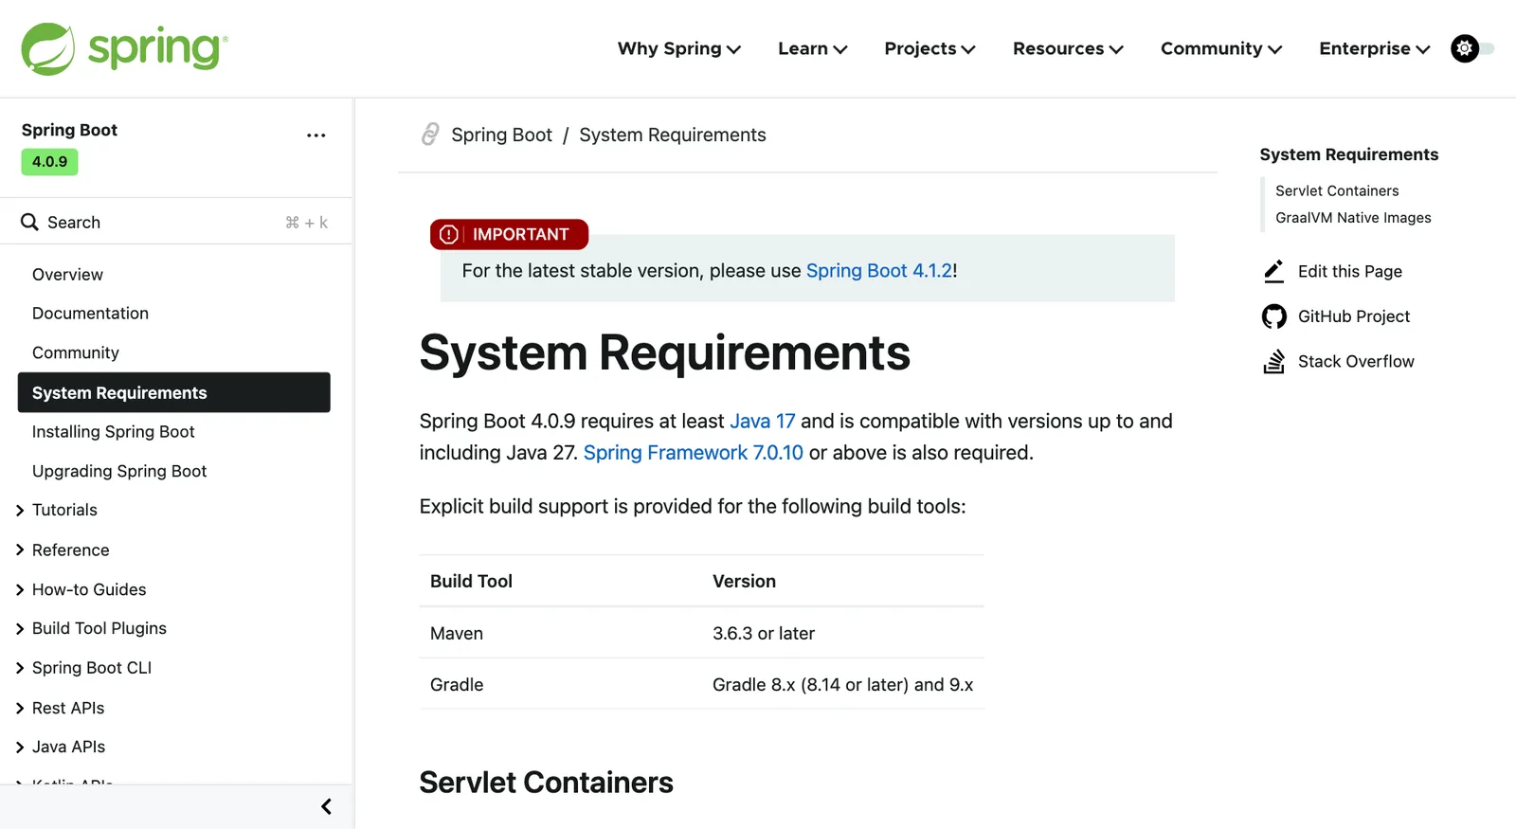The height and width of the screenshot is (829, 1516).
Task: Click the magnifying glass search icon
Action: [29, 222]
